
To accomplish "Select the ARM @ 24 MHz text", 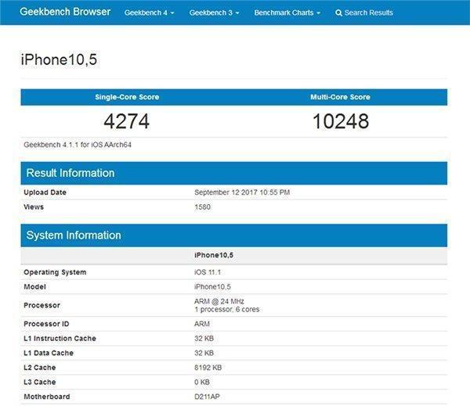I will (219, 301).
